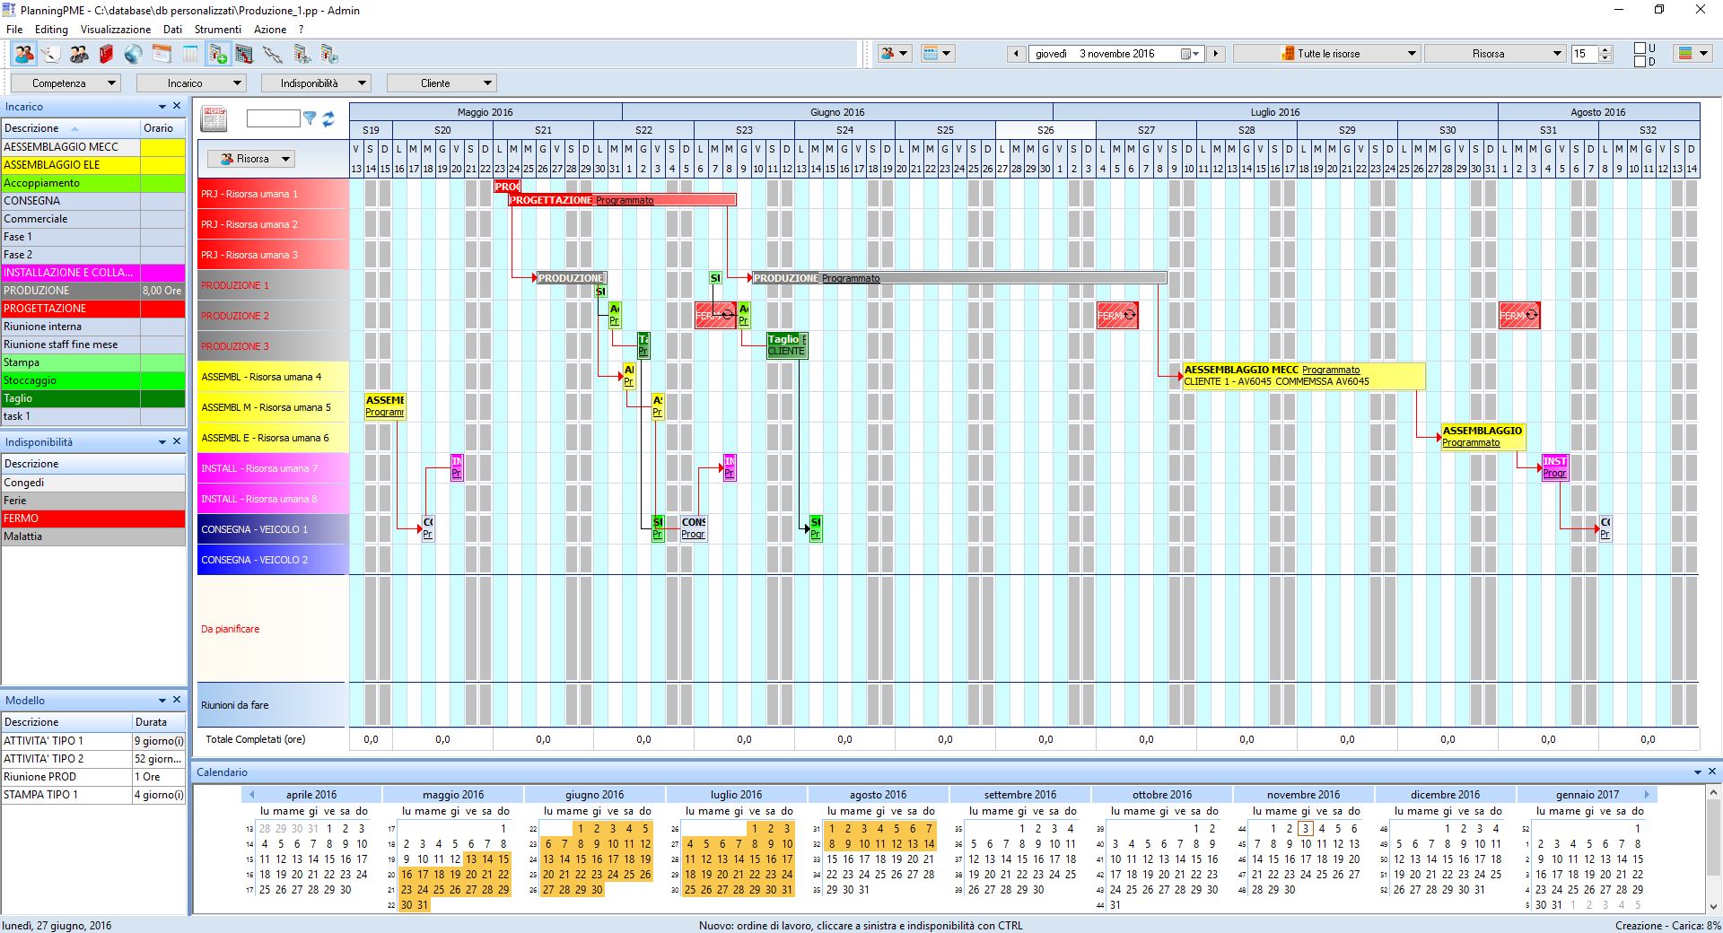Open the Risorsa sort dropdown above resource list

coord(251,159)
